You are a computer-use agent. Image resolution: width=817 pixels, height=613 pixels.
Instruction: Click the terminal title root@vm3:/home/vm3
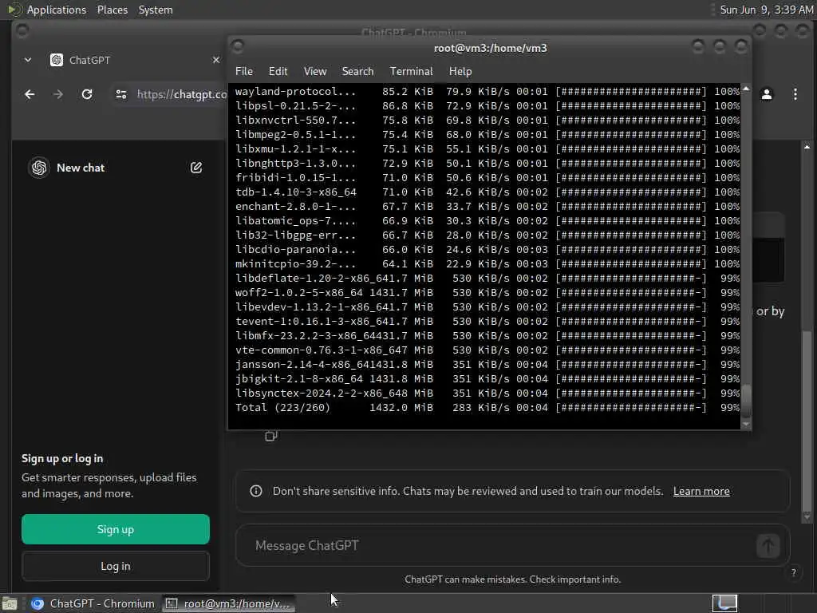491,48
